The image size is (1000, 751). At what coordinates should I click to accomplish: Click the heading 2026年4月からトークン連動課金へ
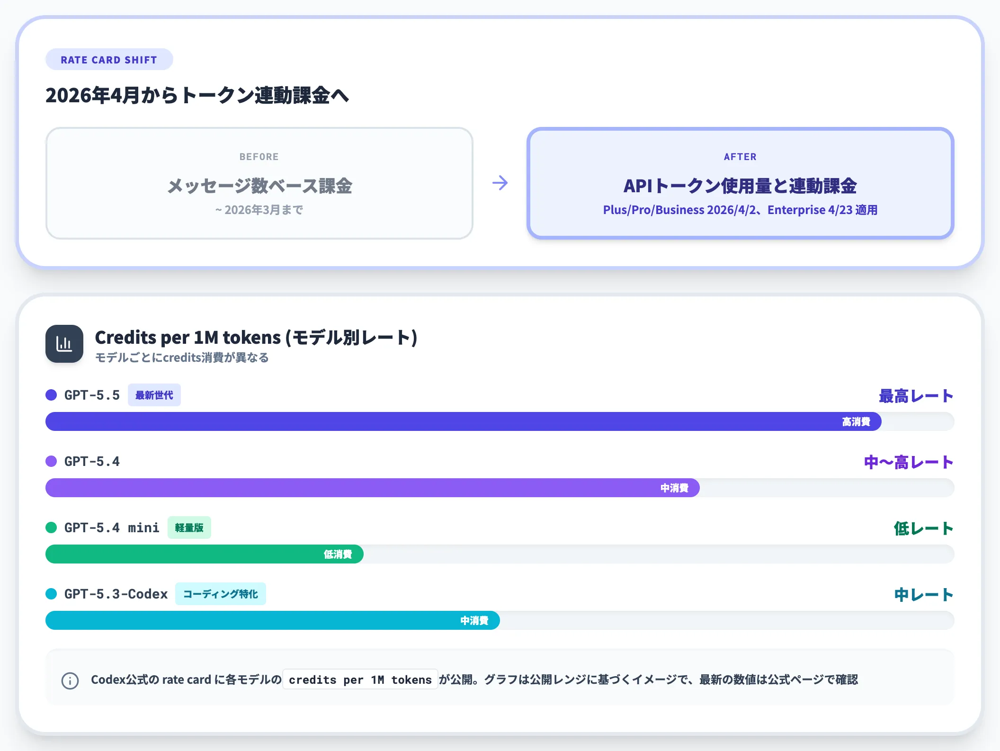[x=197, y=96]
